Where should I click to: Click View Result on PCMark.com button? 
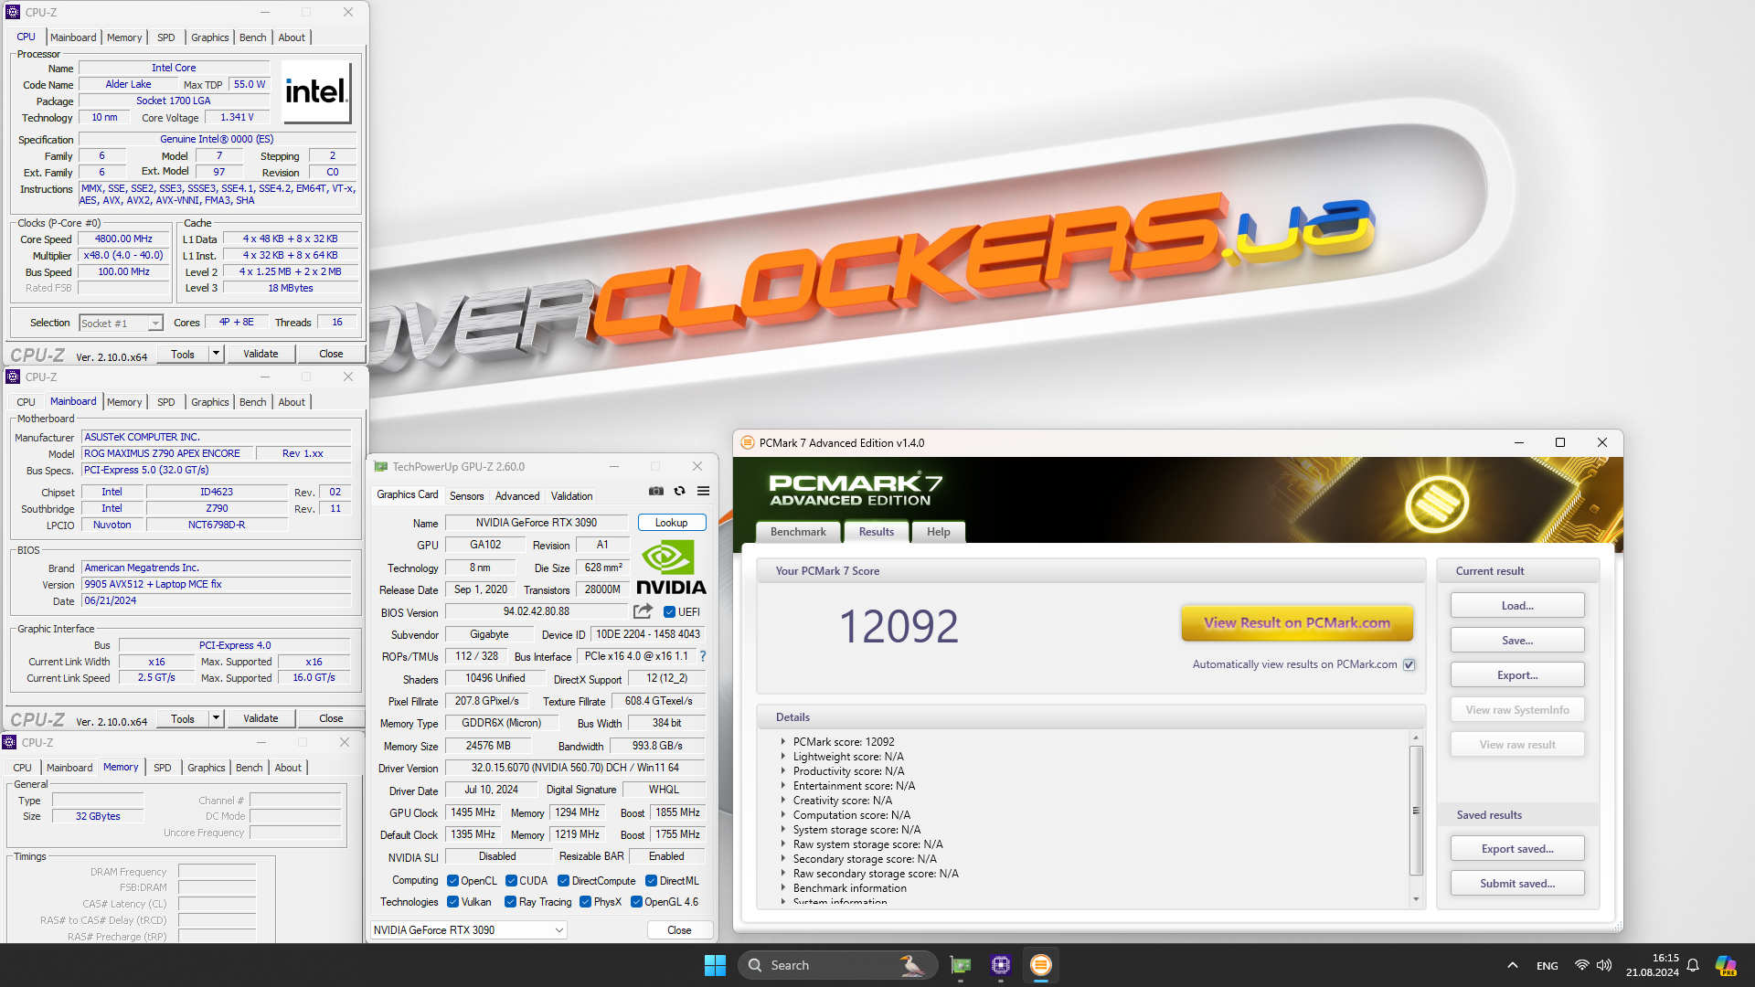(x=1297, y=622)
